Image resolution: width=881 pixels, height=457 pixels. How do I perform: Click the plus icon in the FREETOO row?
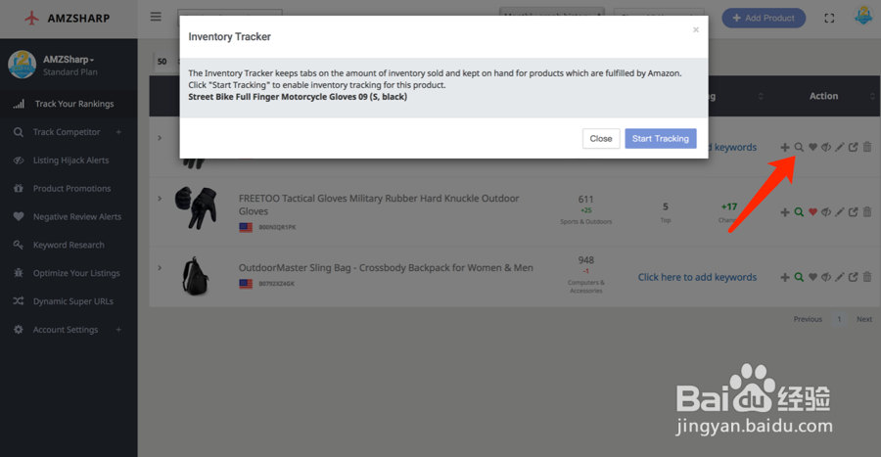click(x=785, y=212)
